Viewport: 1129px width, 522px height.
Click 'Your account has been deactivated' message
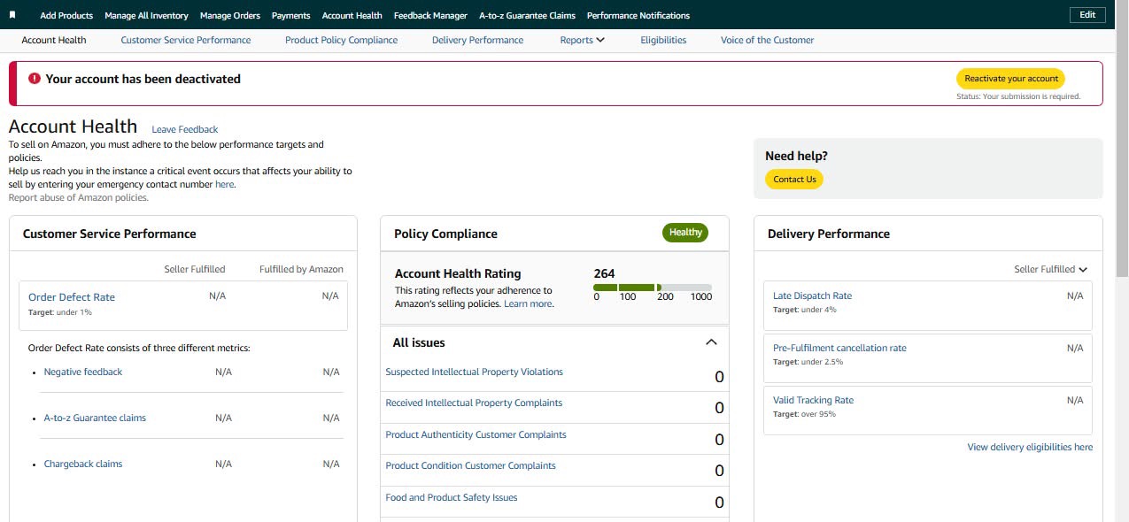143,79
